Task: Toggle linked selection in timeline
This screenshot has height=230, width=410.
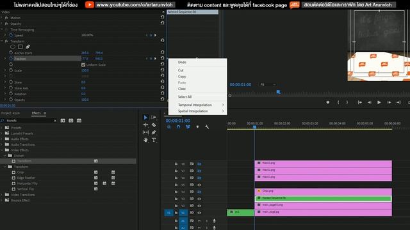Action: (188, 126)
